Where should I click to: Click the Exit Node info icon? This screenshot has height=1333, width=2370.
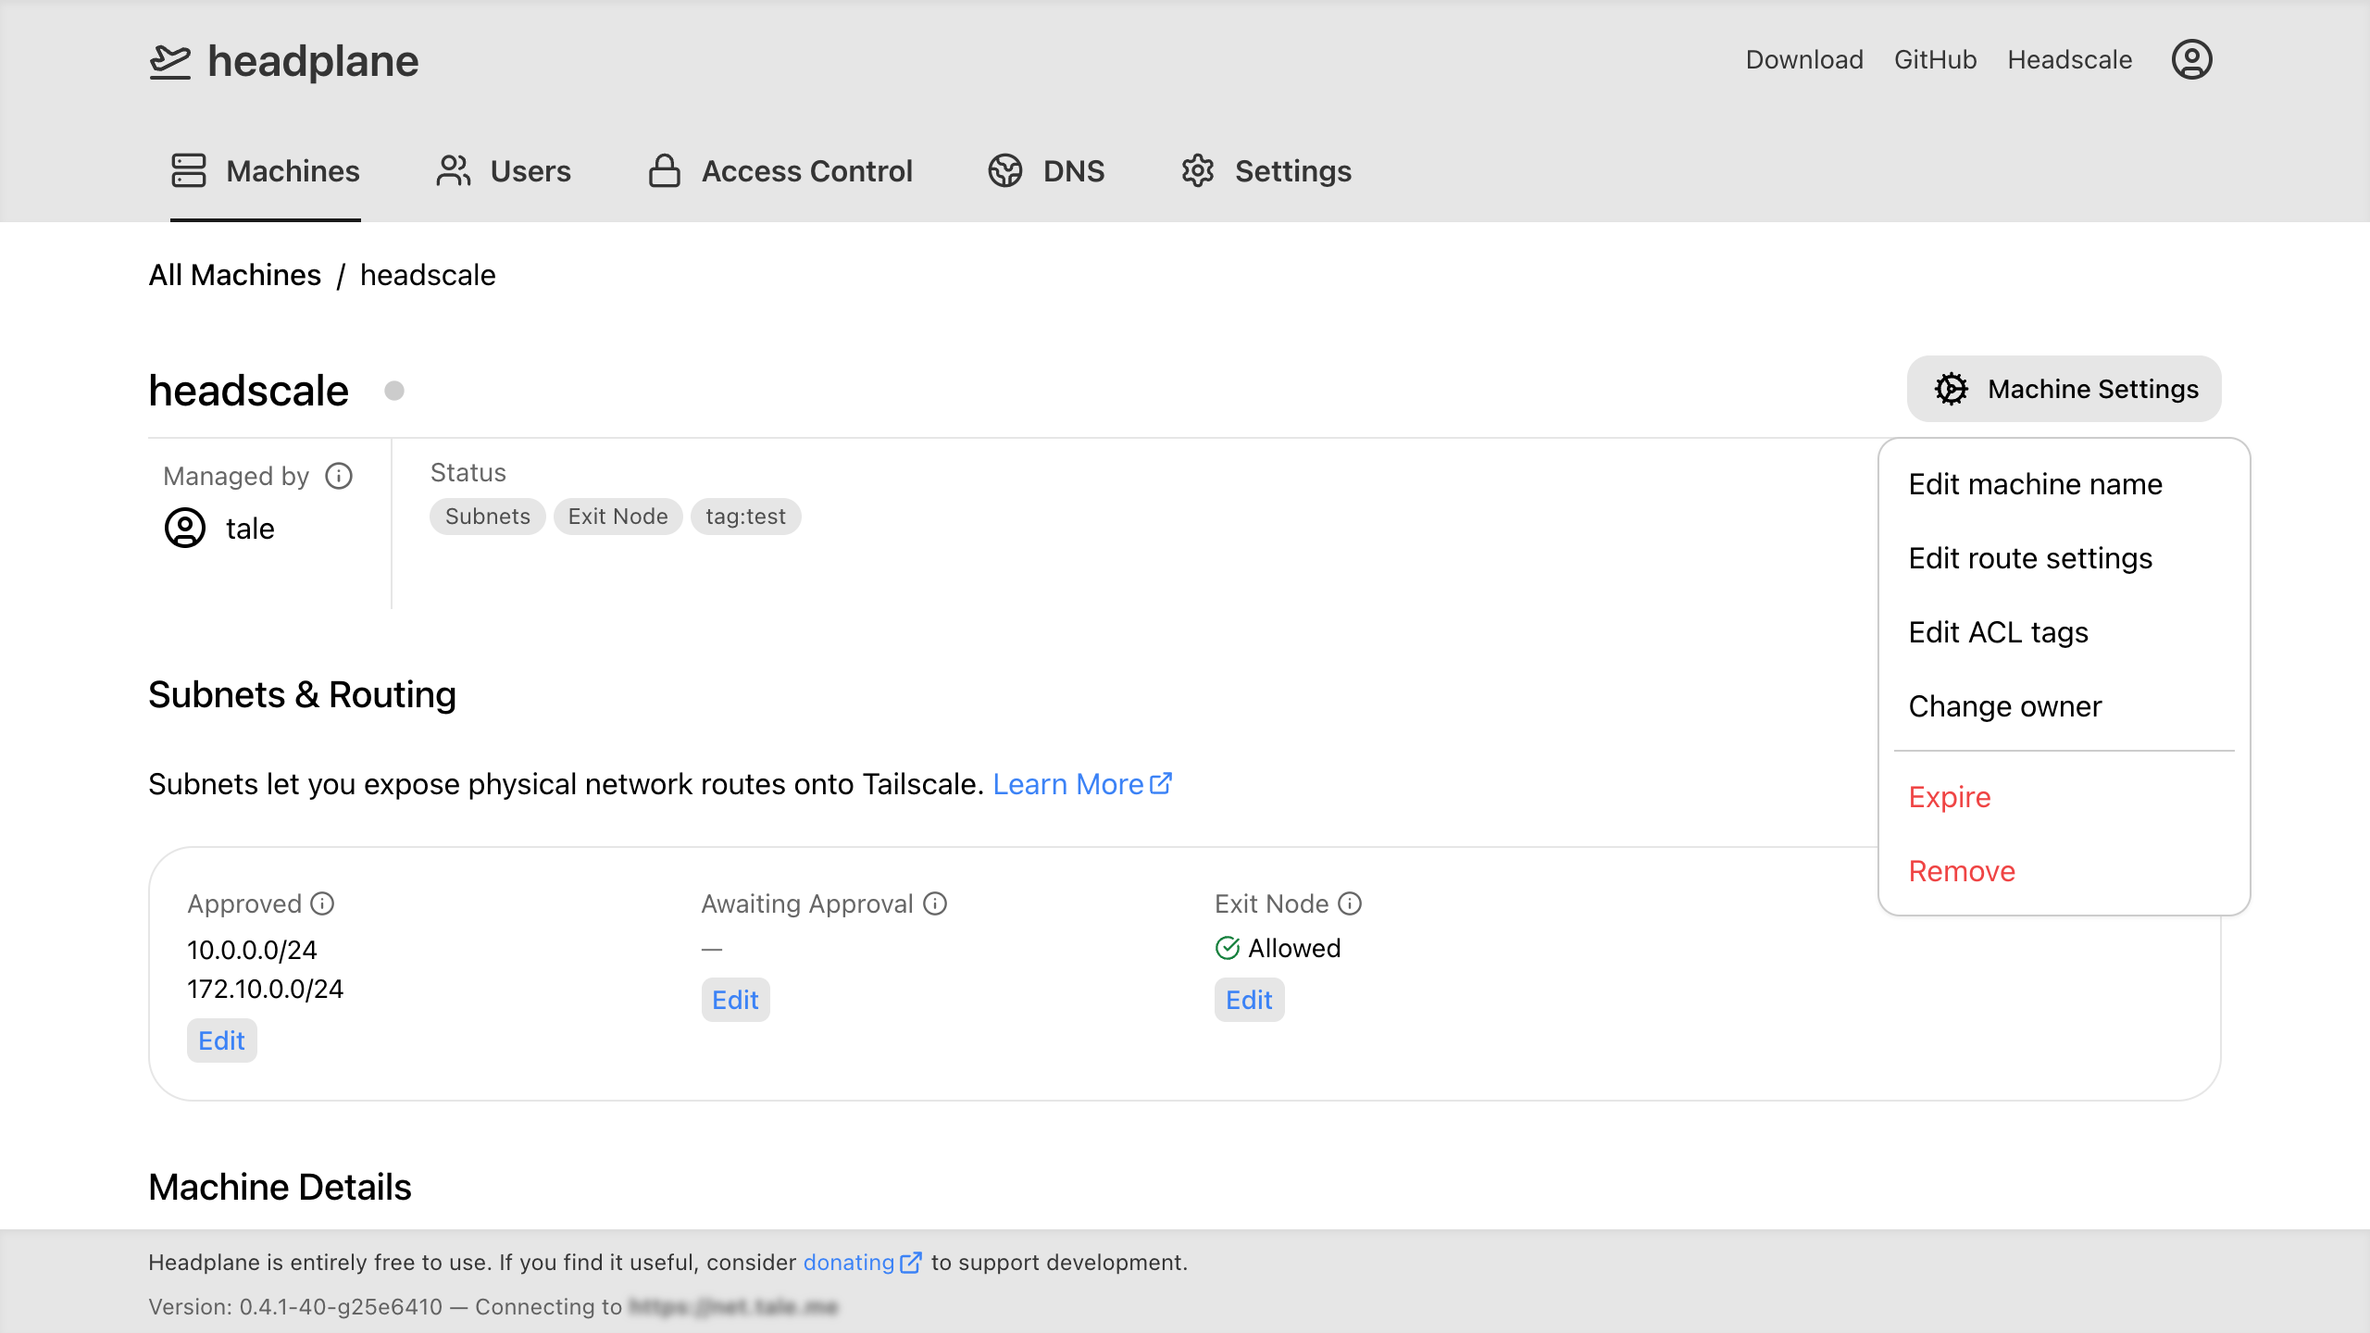point(1350,903)
